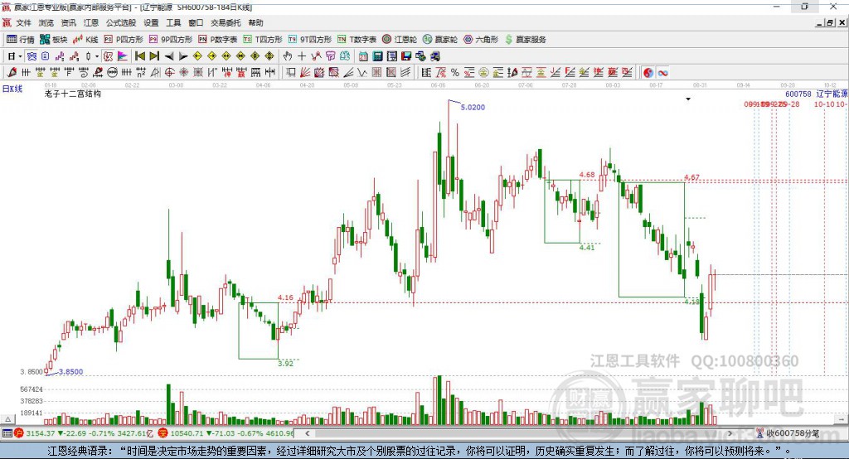849x459 pixels.
Task: Launch the 赢家轮 wheel tool
Action: (440, 40)
